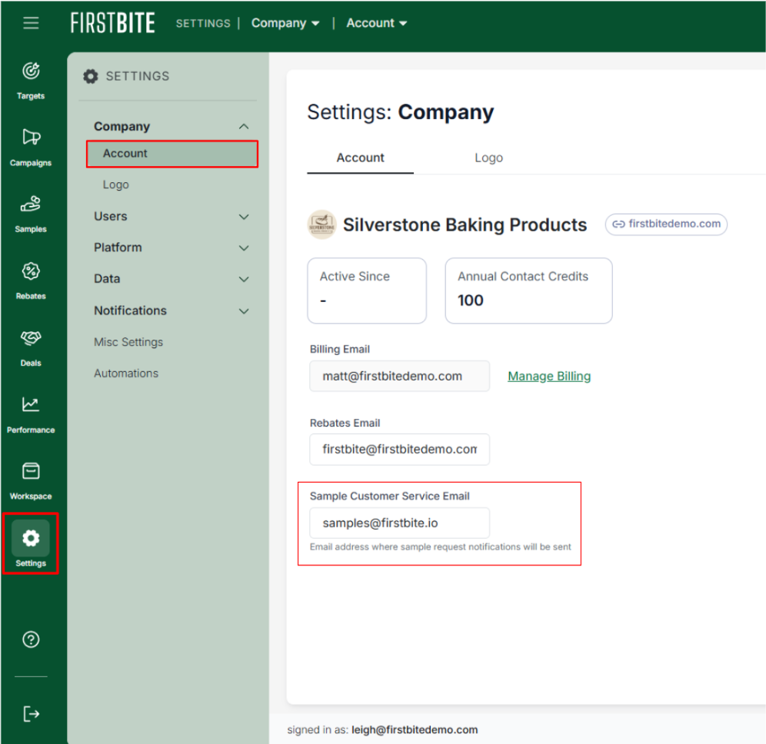This screenshot has height=744, width=766.
Task: Click the Silverstone company logo image
Action: coord(321,224)
